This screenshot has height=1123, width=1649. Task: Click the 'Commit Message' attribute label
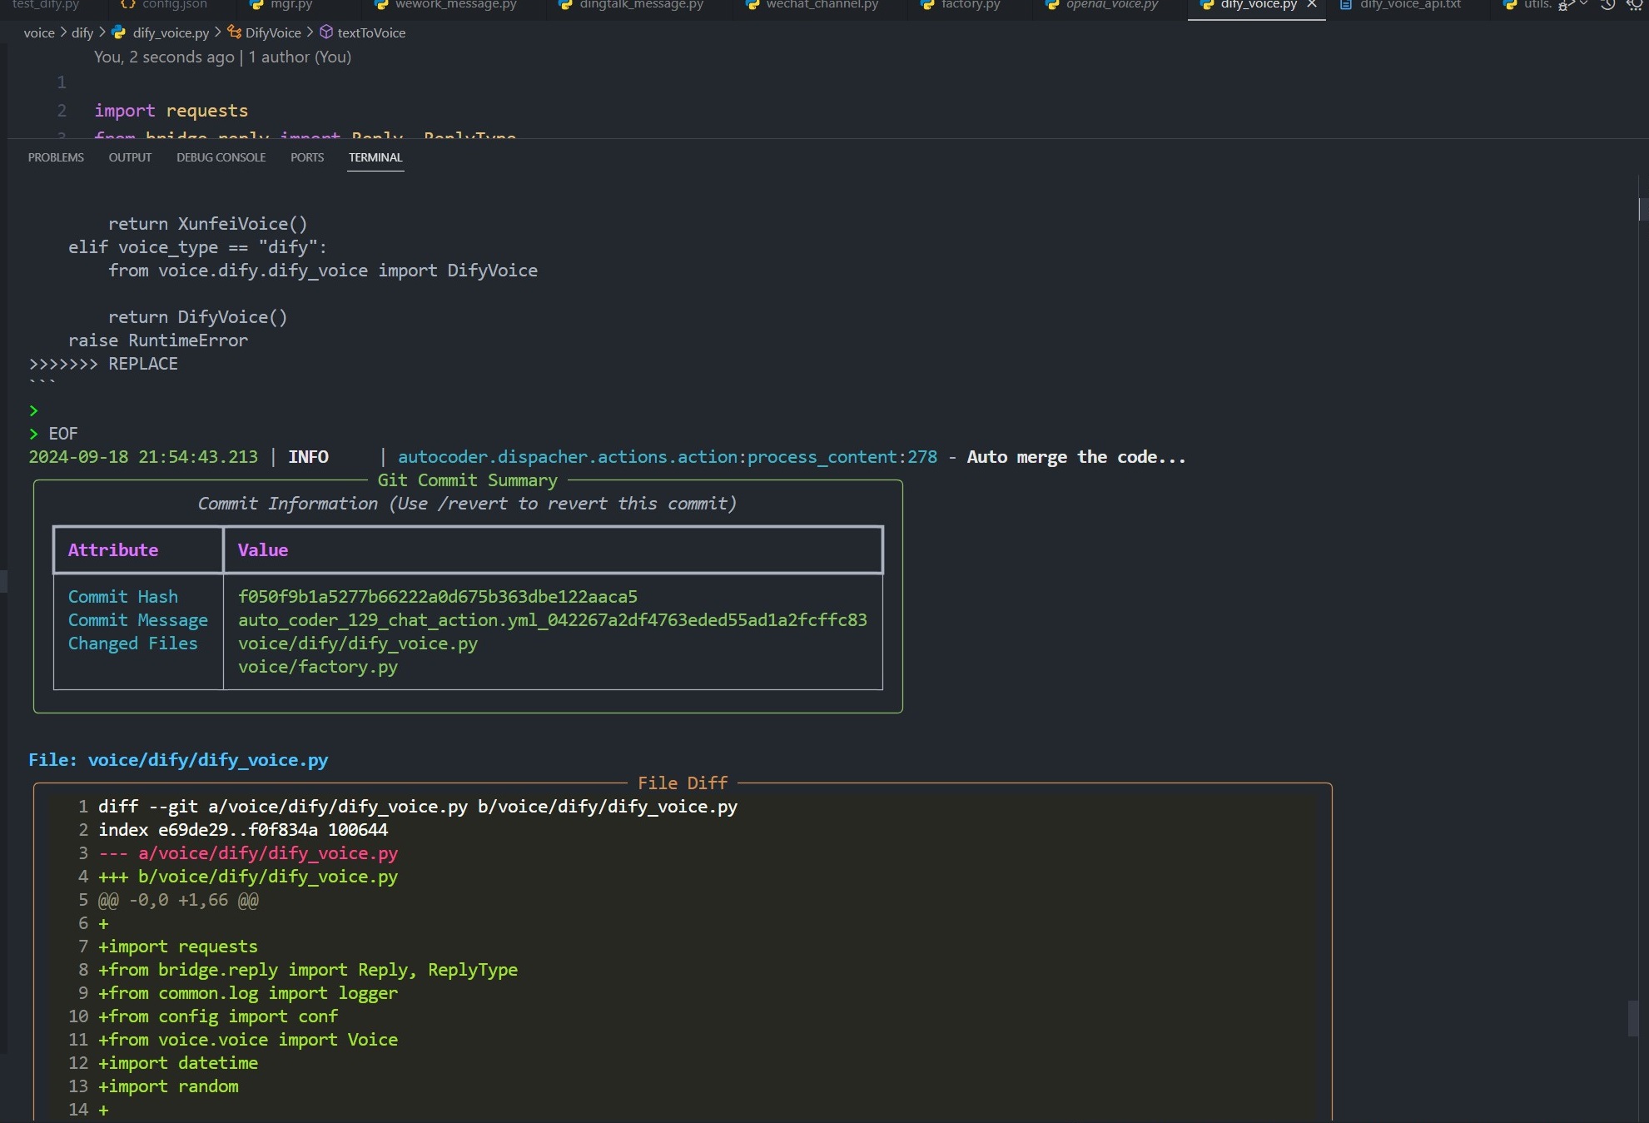(138, 620)
